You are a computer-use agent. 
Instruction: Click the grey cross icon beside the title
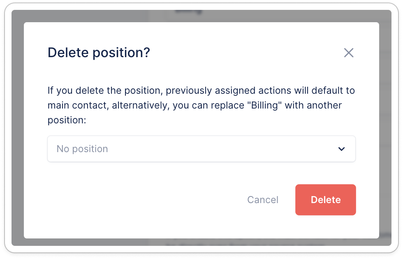coord(349,53)
